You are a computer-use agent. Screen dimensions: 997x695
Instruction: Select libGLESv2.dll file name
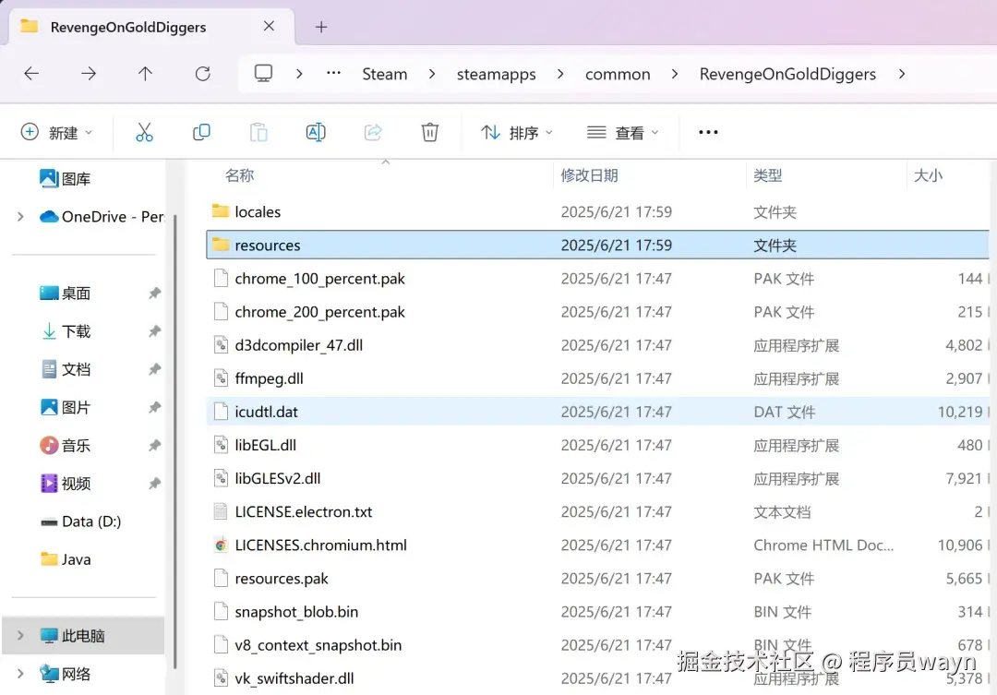pyautogui.click(x=277, y=478)
